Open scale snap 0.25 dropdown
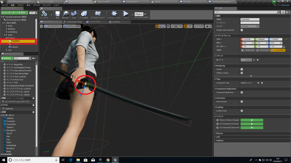 [x=201, y=26]
